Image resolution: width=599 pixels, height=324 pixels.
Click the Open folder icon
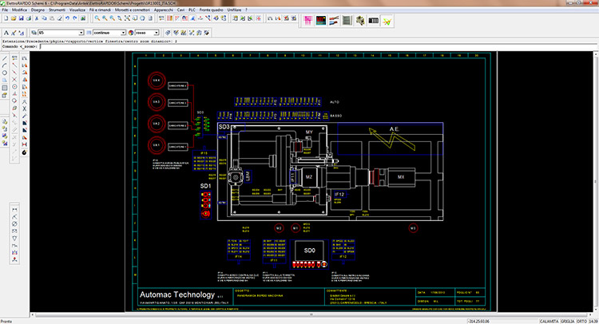(14, 18)
